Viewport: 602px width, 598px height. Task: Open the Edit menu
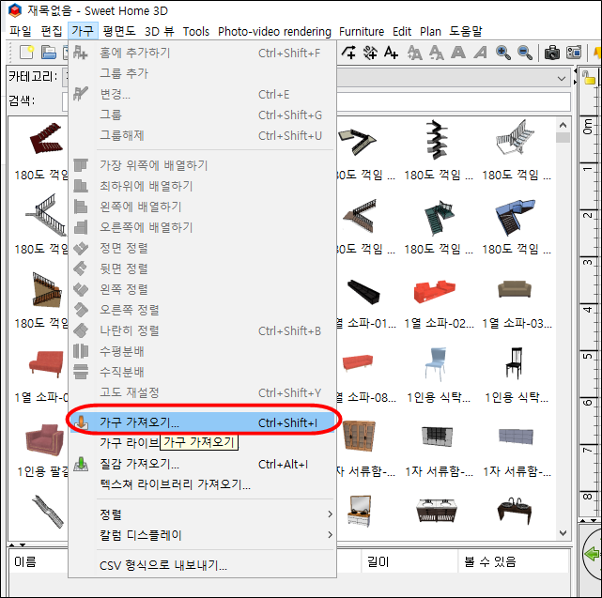(402, 31)
